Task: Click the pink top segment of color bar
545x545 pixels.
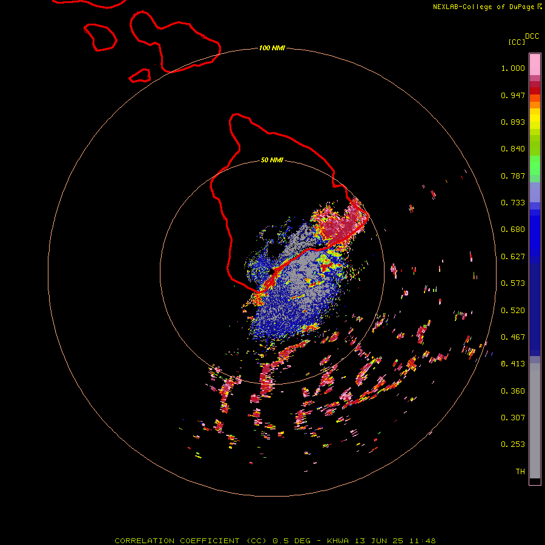Action: pos(535,65)
